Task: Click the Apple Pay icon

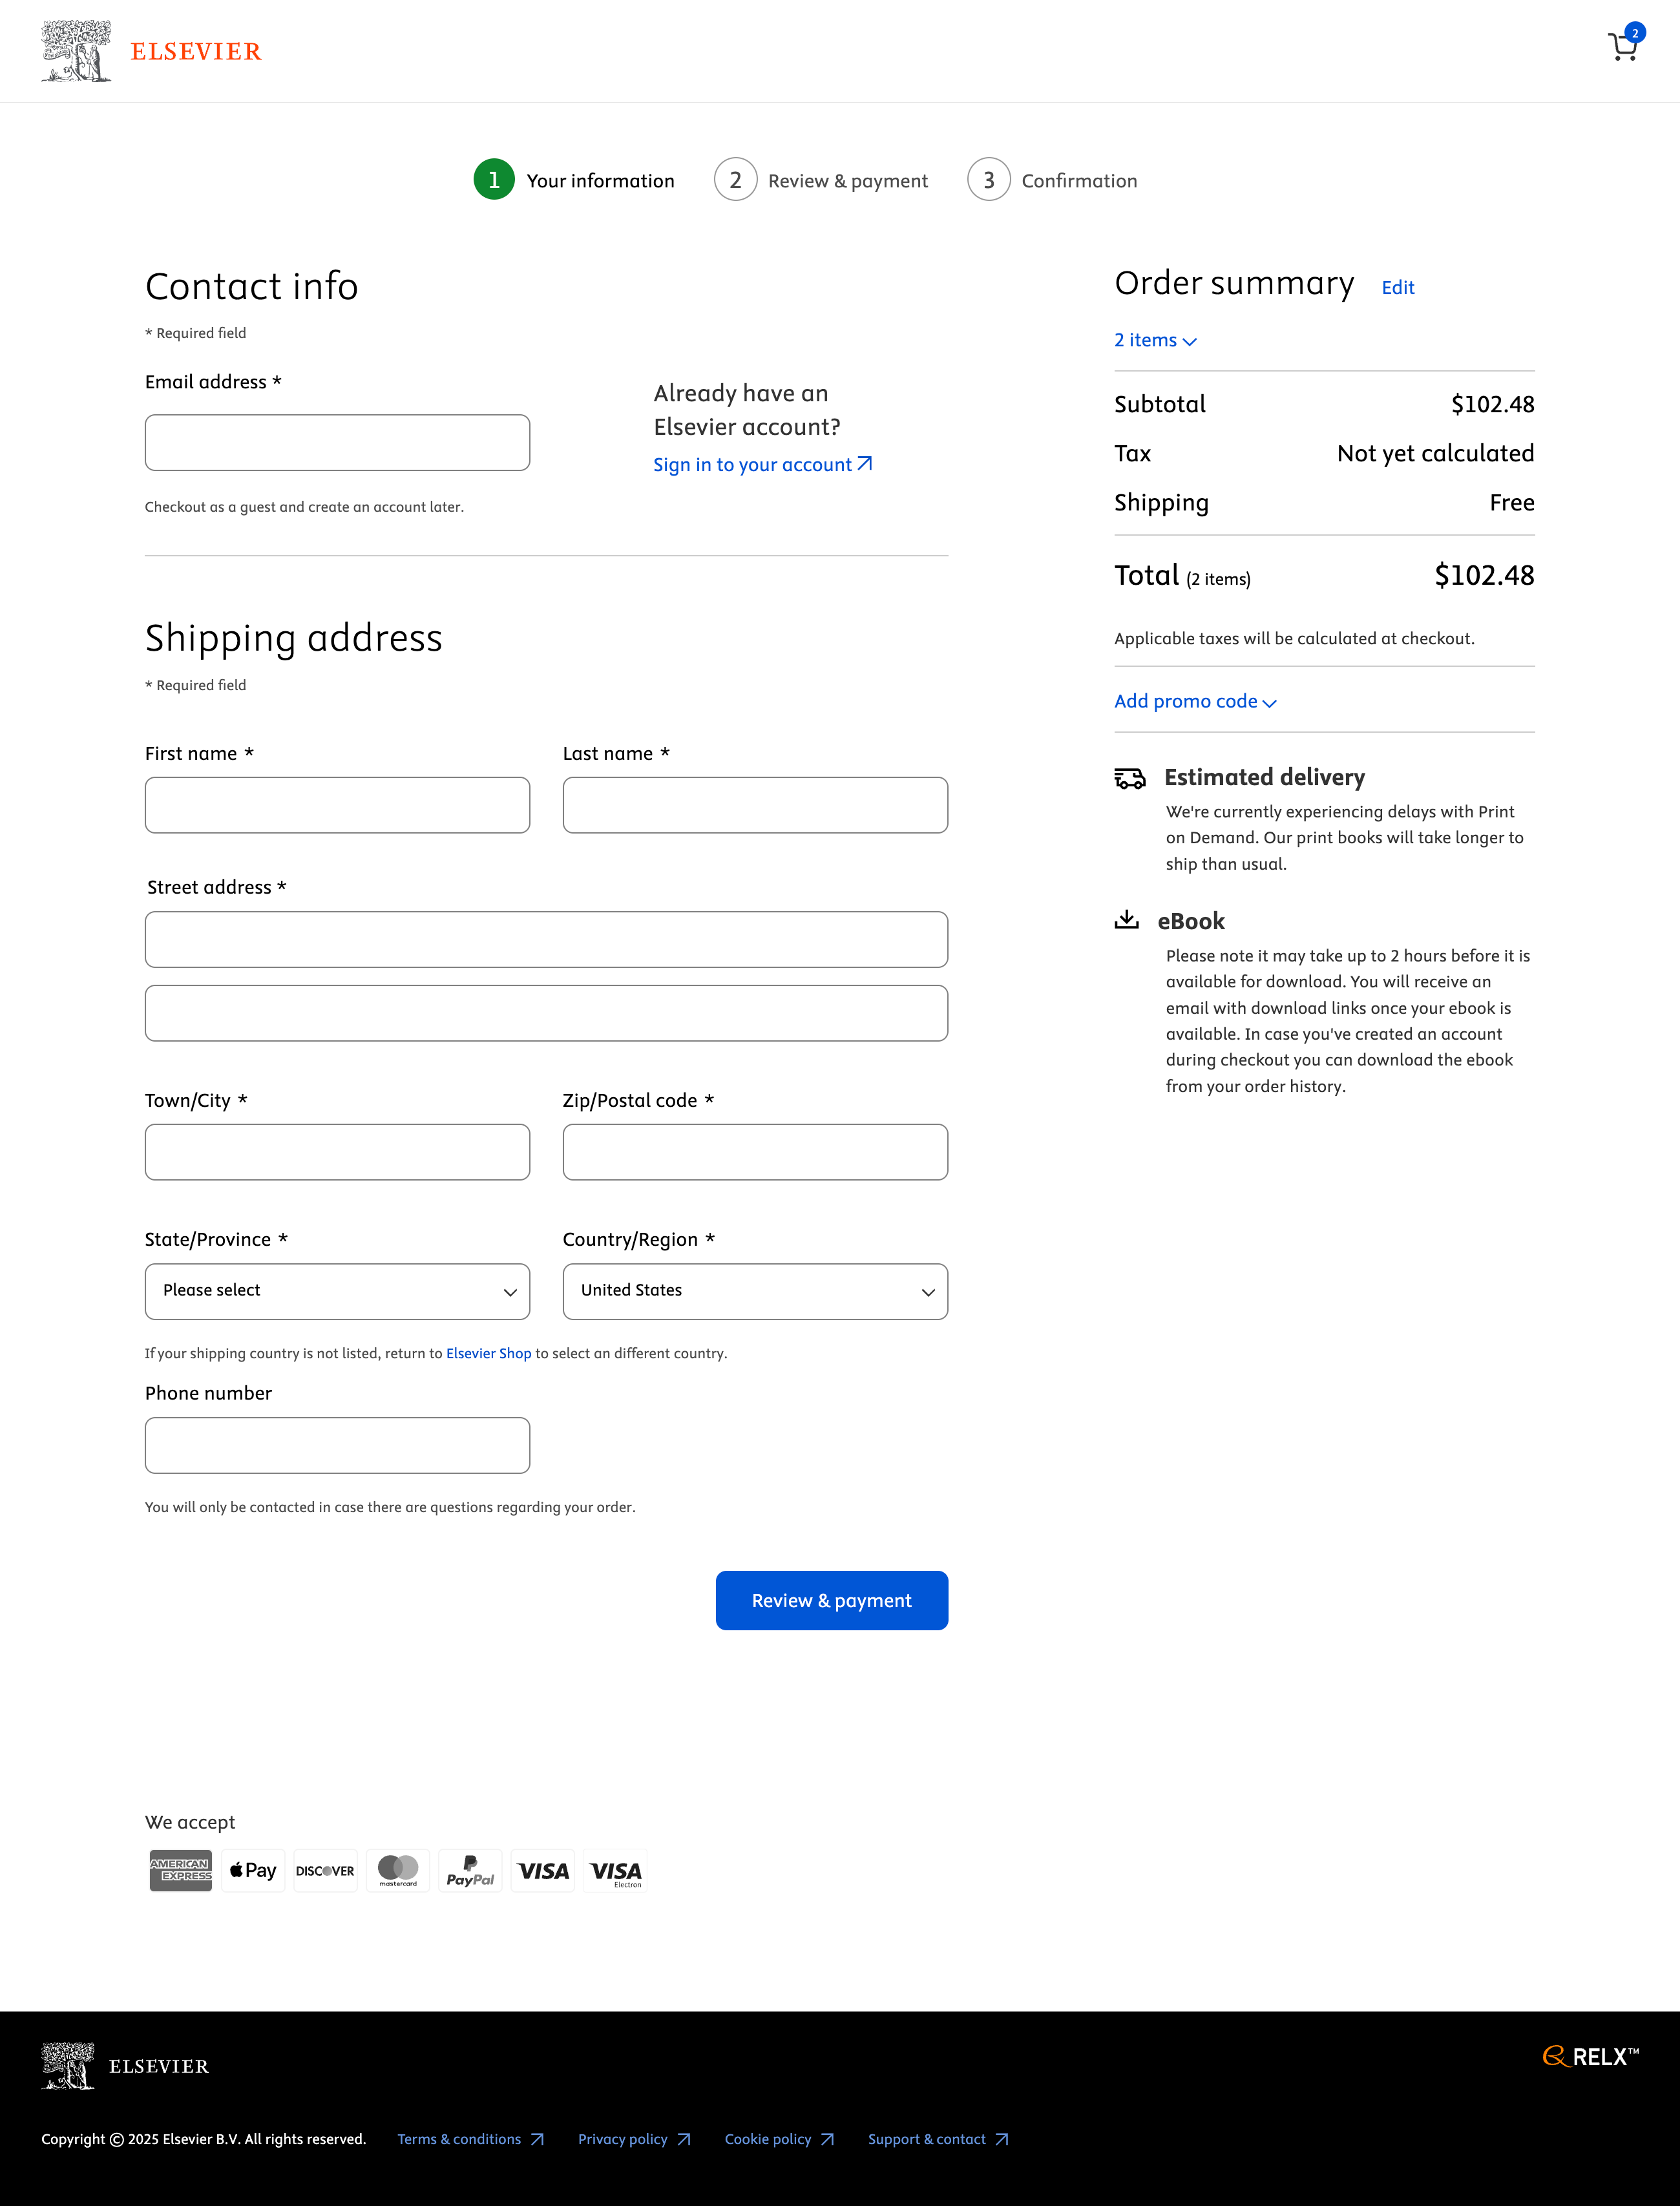Action: pos(253,1871)
